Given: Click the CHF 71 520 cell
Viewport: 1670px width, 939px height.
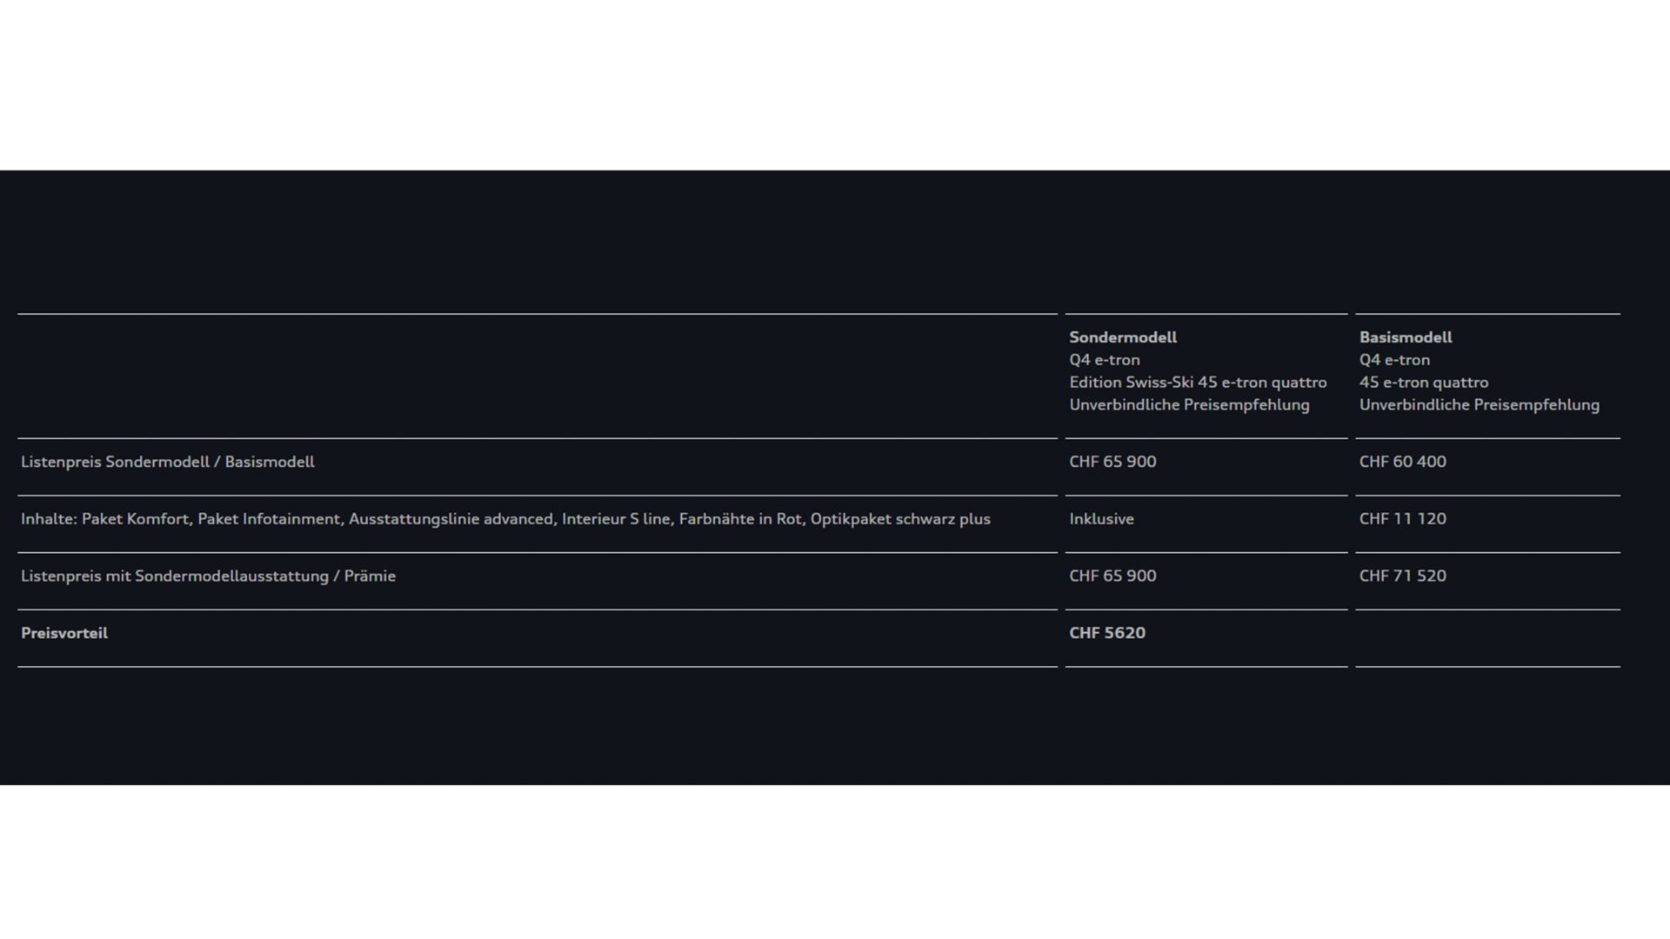Looking at the screenshot, I should pyautogui.click(x=1402, y=576).
